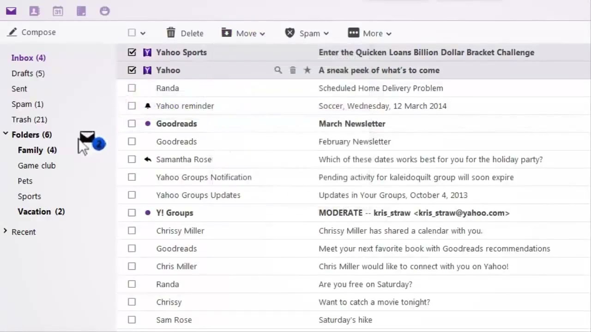Viewport: 591px width, 332px height.
Task: Click the More dots icon
Action: pos(353,33)
